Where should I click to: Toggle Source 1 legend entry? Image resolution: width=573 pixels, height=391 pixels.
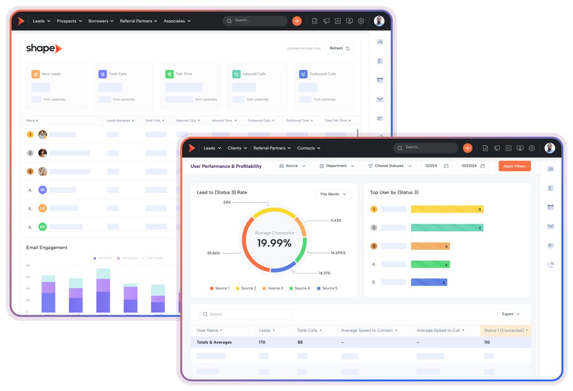220,288
